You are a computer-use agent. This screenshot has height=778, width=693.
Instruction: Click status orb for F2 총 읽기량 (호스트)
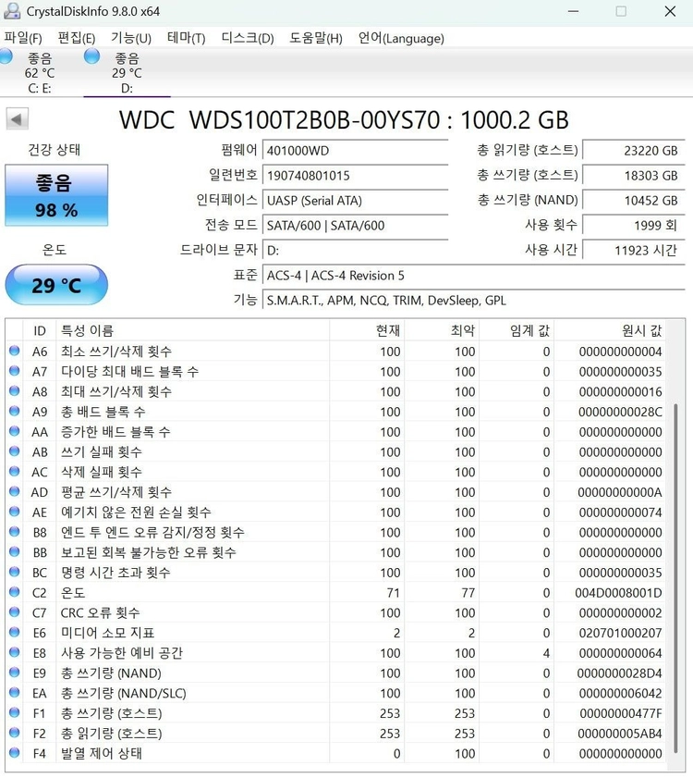click(x=15, y=733)
